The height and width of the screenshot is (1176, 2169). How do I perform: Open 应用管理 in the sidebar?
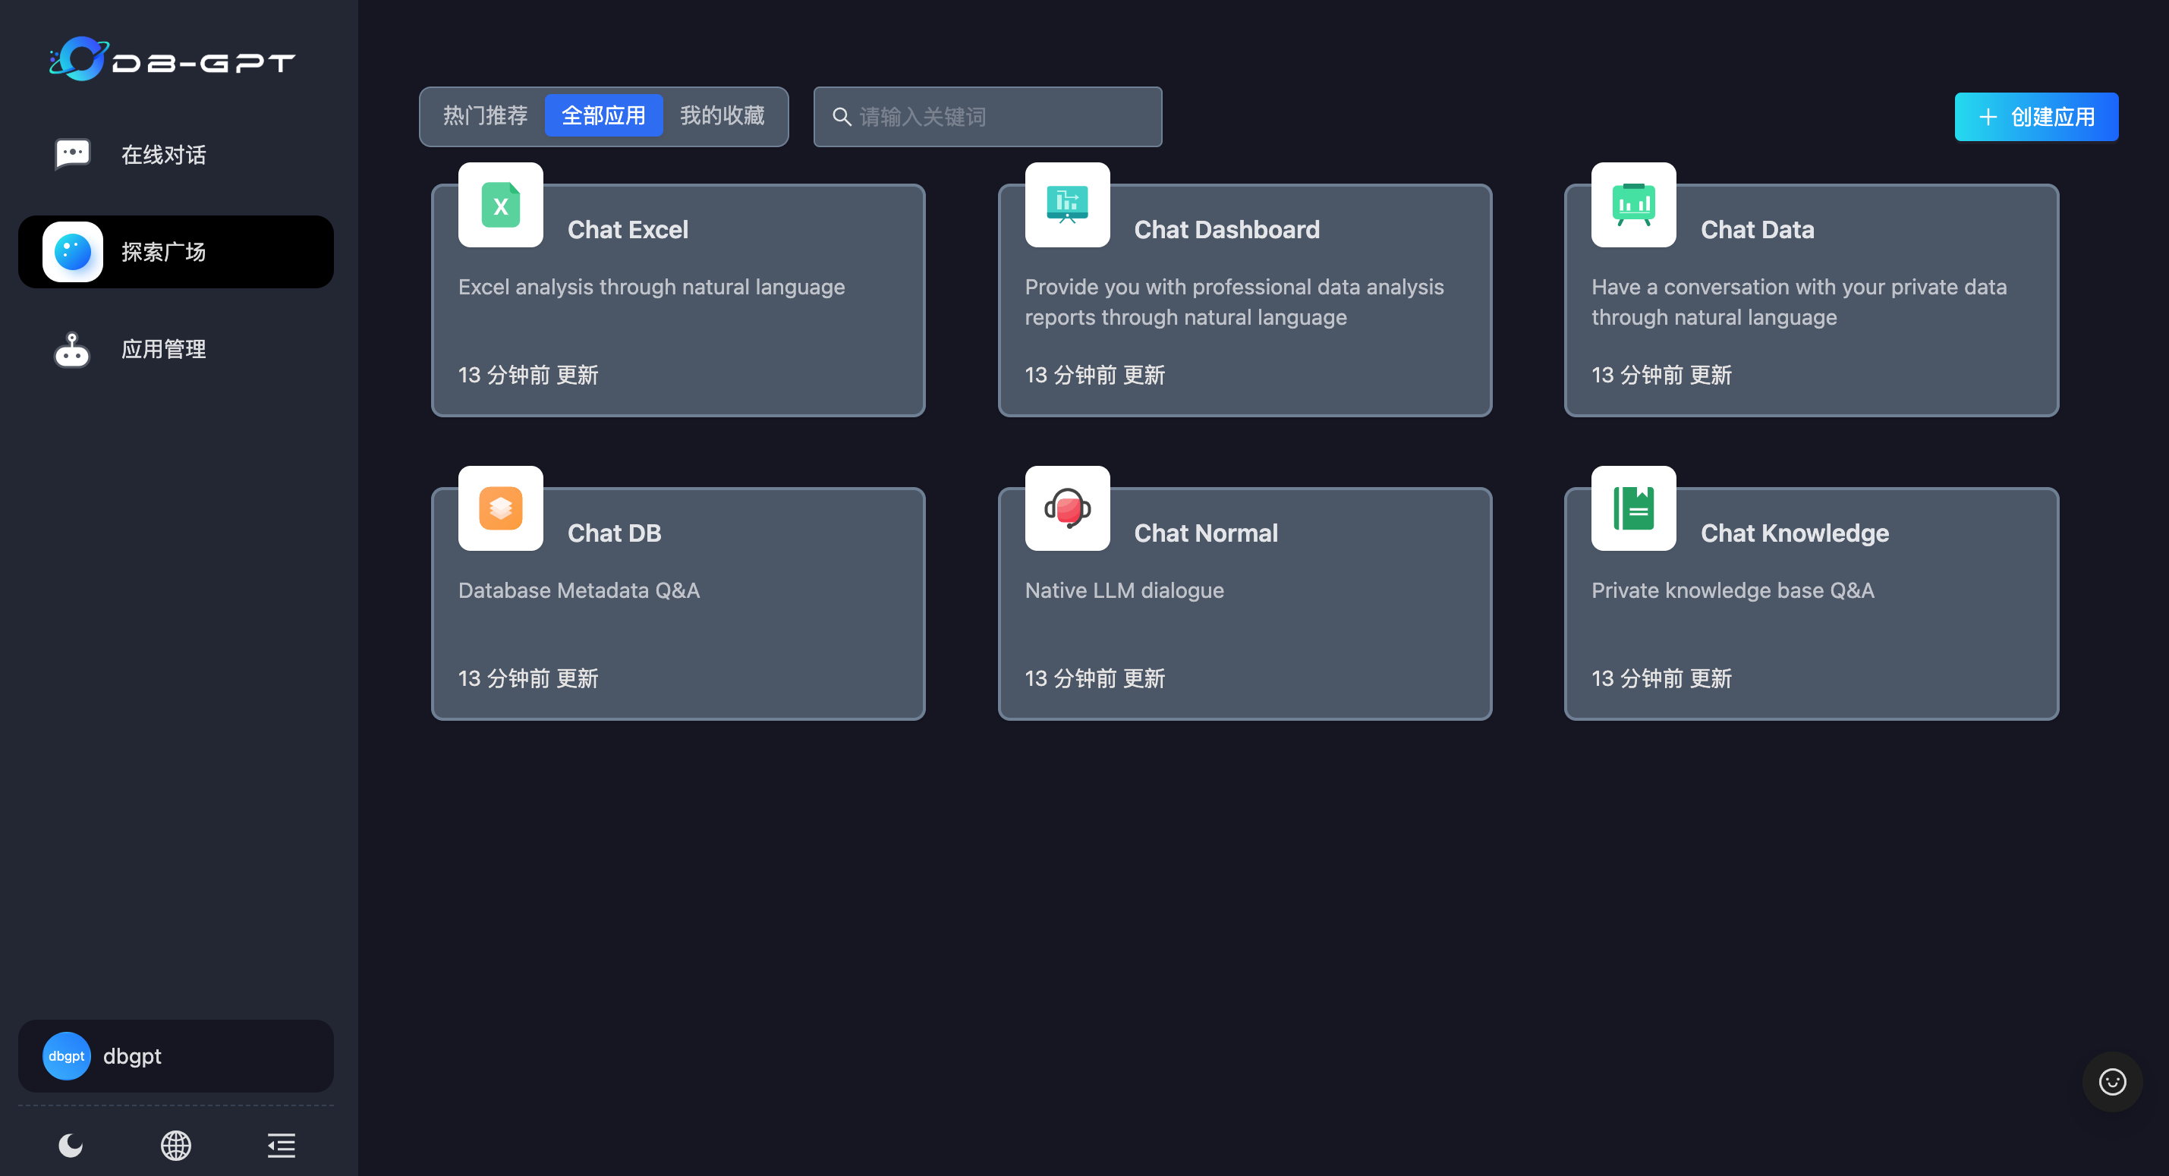point(176,349)
